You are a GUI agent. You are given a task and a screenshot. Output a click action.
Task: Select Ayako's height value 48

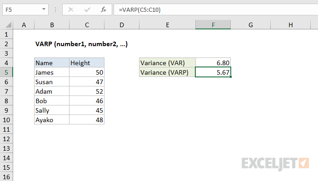87,120
